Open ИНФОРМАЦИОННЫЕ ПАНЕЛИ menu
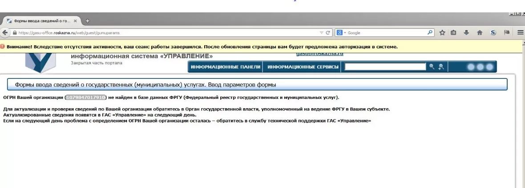This screenshot has width=525, height=188. [x=225, y=67]
